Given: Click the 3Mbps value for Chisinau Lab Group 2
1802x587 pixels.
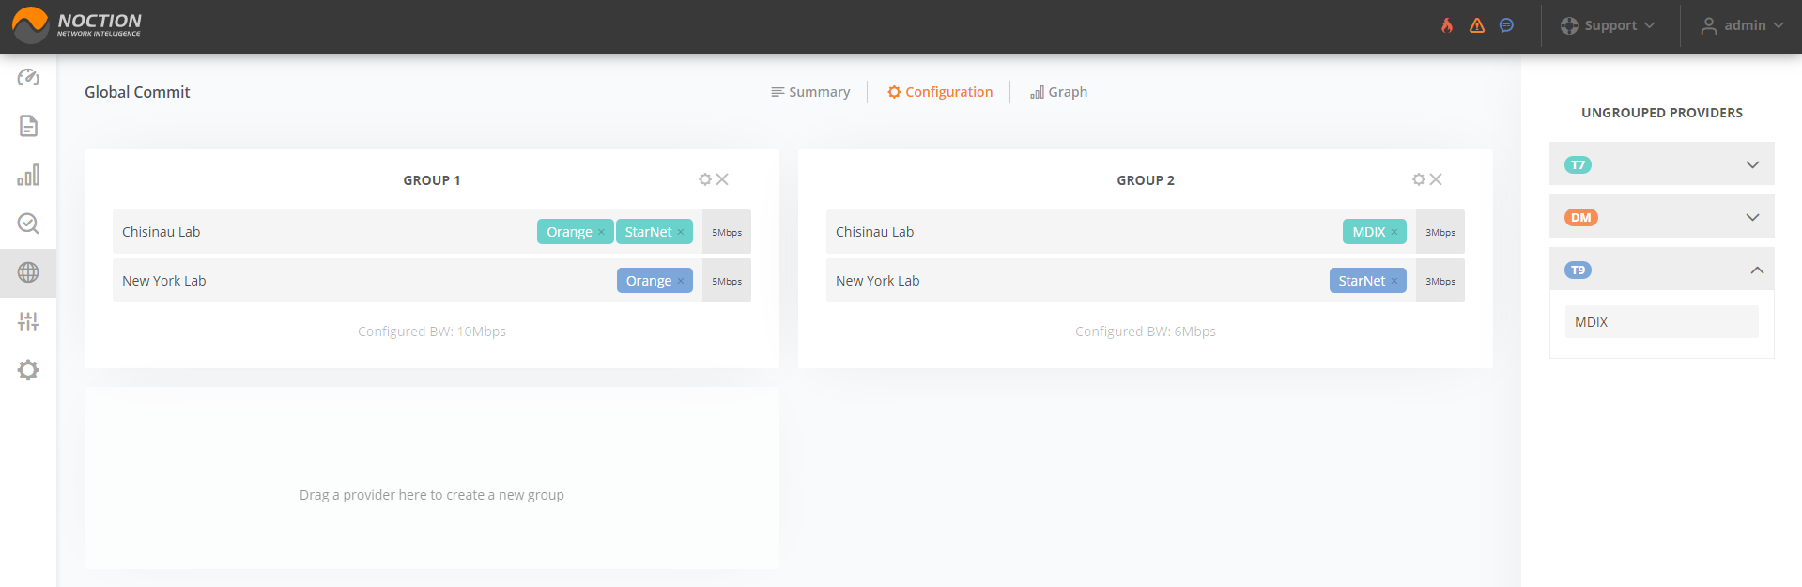Looking at the screenshot, I should 1440,232.
